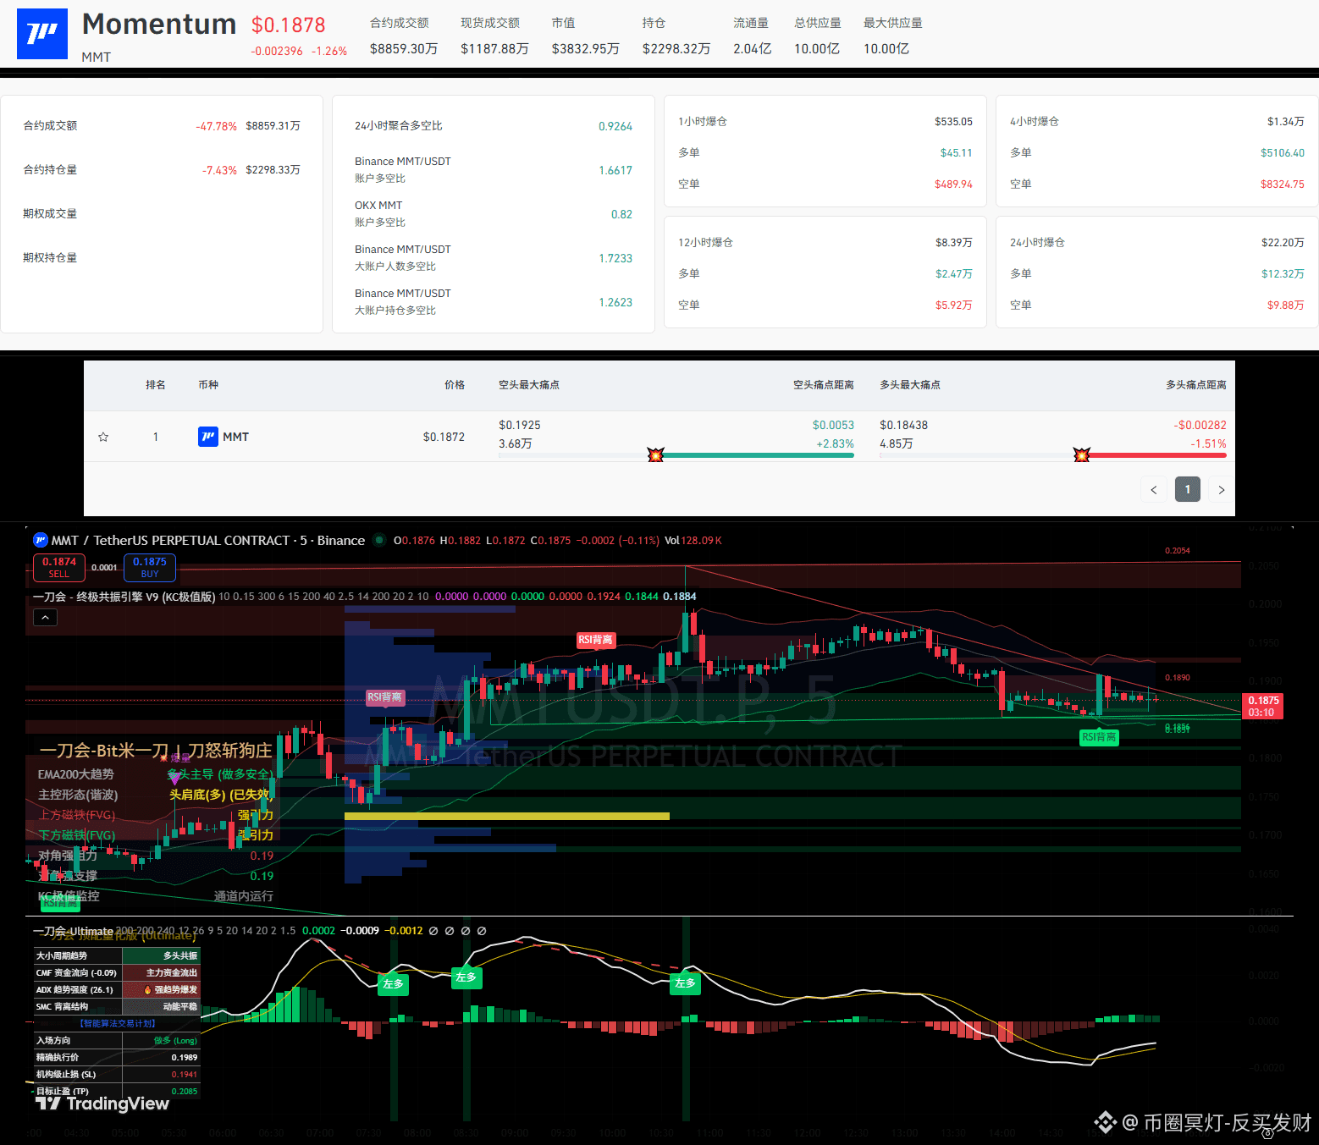Screen dimensions: 1319x1145
Task: Click the 流通量 value 2.04亿
Action: [x=753, y=49]
